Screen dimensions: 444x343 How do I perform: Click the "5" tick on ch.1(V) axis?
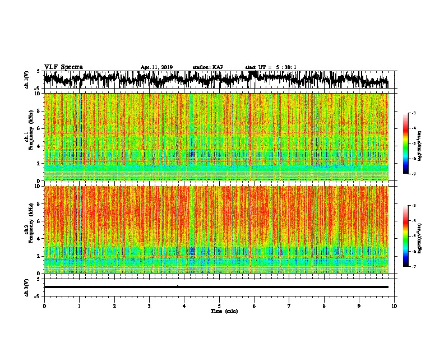pyautogui.click(x=38, y=71)
